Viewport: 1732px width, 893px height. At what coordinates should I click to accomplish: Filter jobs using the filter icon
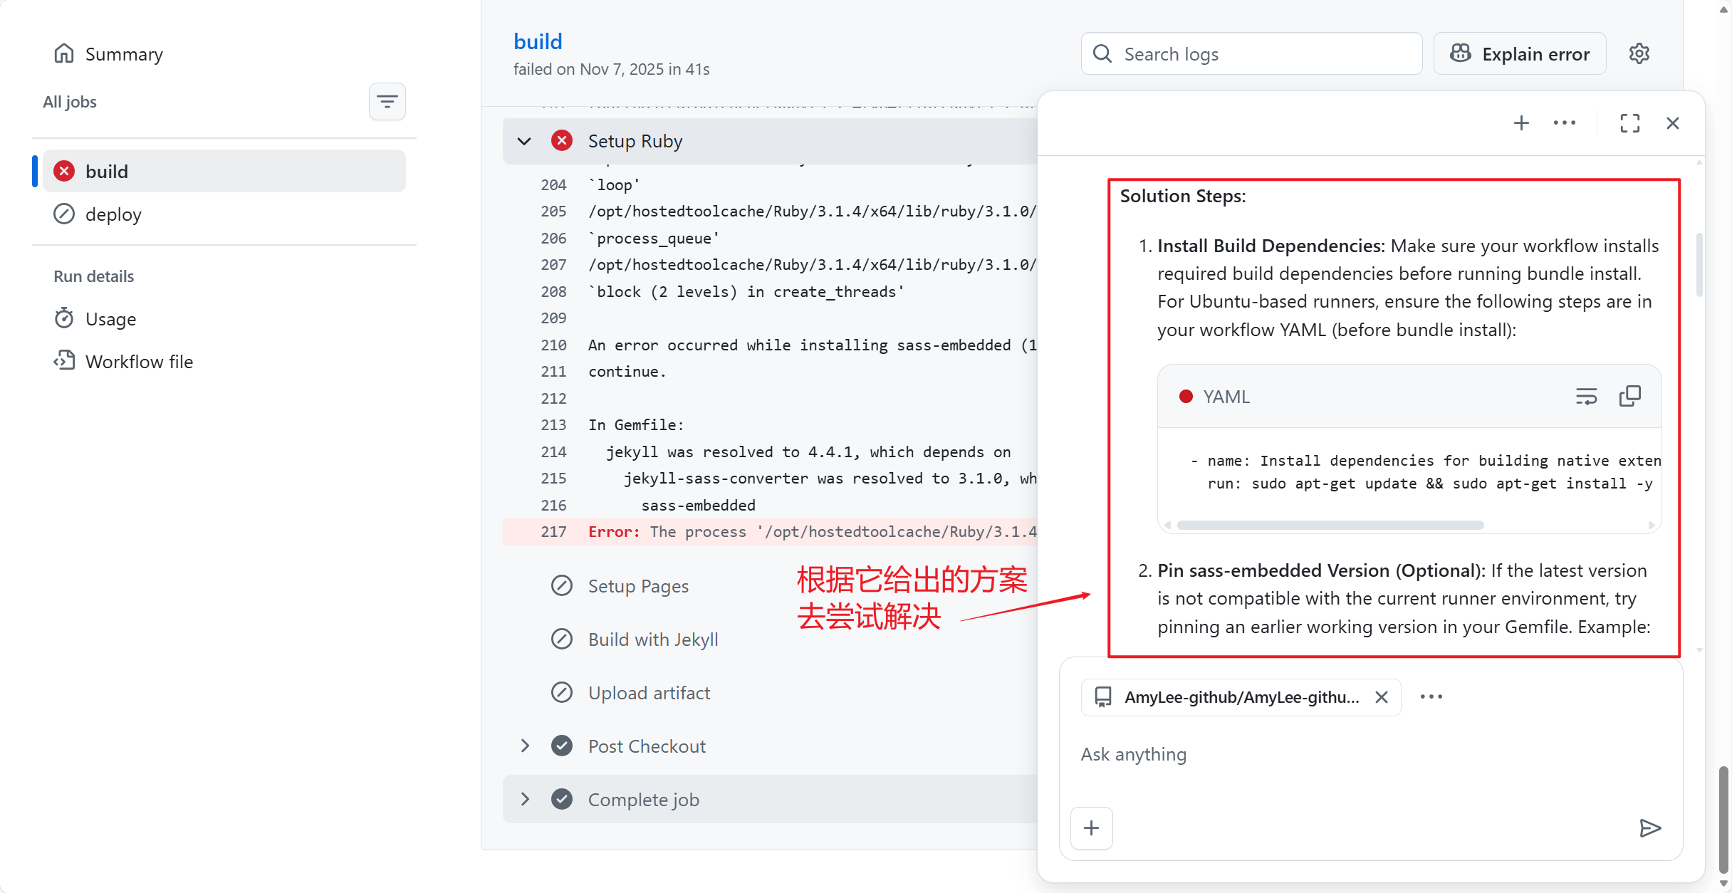[387, 101]
